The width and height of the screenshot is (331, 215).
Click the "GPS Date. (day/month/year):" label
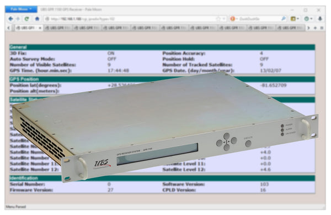click(198, 71)
